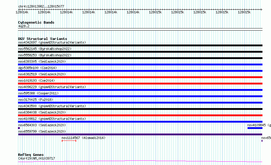The image size is (271, 165).
Task: Open nsv5558253 (ByrskaBishop2022) variant
Action: coord(45,55)
